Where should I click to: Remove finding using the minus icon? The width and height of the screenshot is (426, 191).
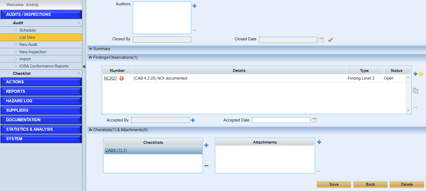tap(415, 107)
